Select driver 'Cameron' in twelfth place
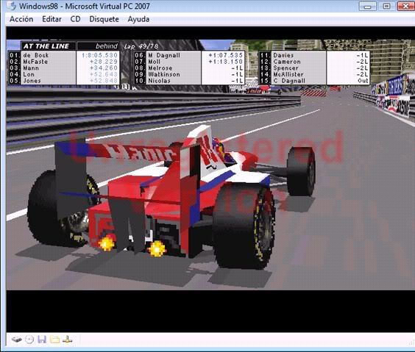 pyautogui.click(x=287, y=62)
